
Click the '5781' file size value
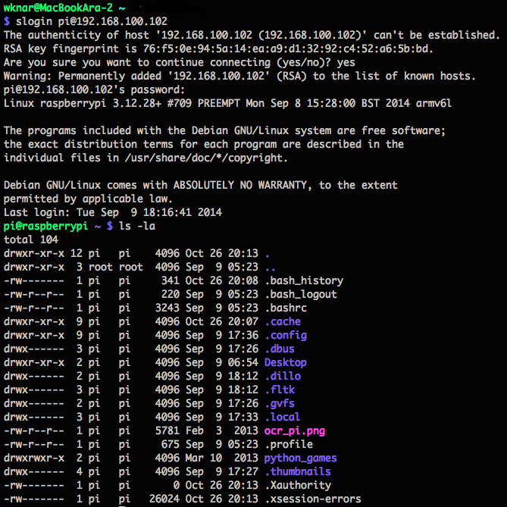pyautogui.click(x=167, y=431)
